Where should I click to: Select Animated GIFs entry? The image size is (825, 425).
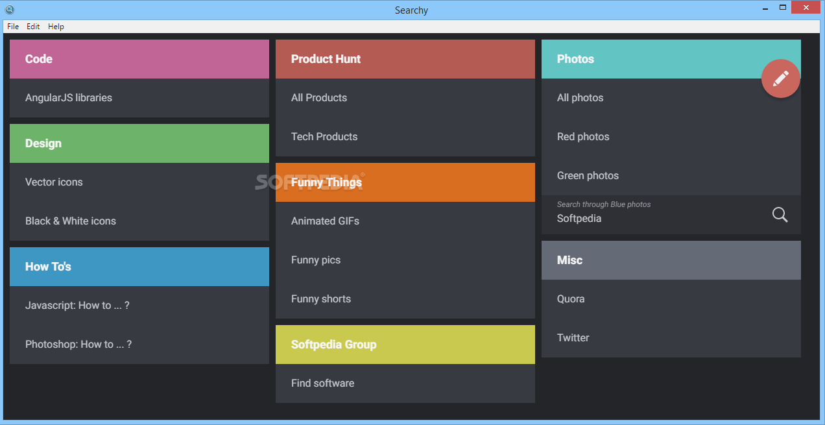click(325, 221)
